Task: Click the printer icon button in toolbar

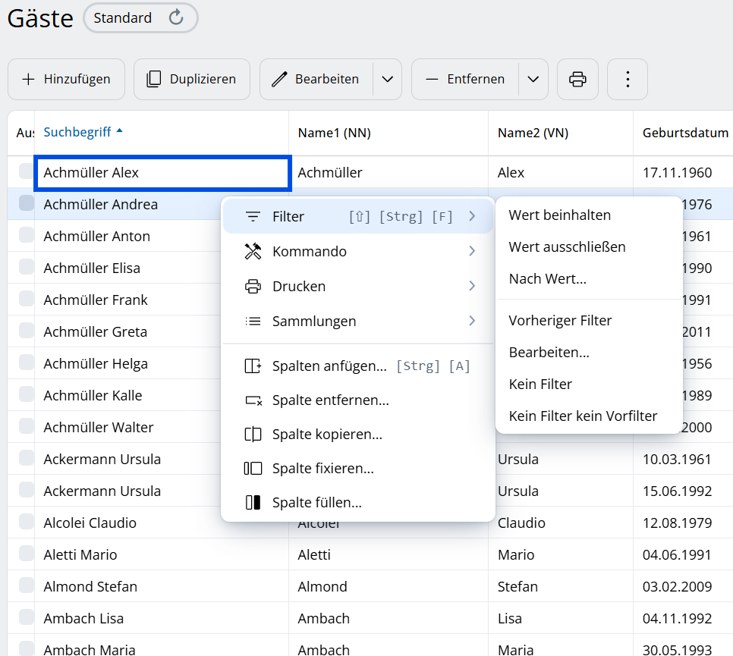Action: click(577, 80)
